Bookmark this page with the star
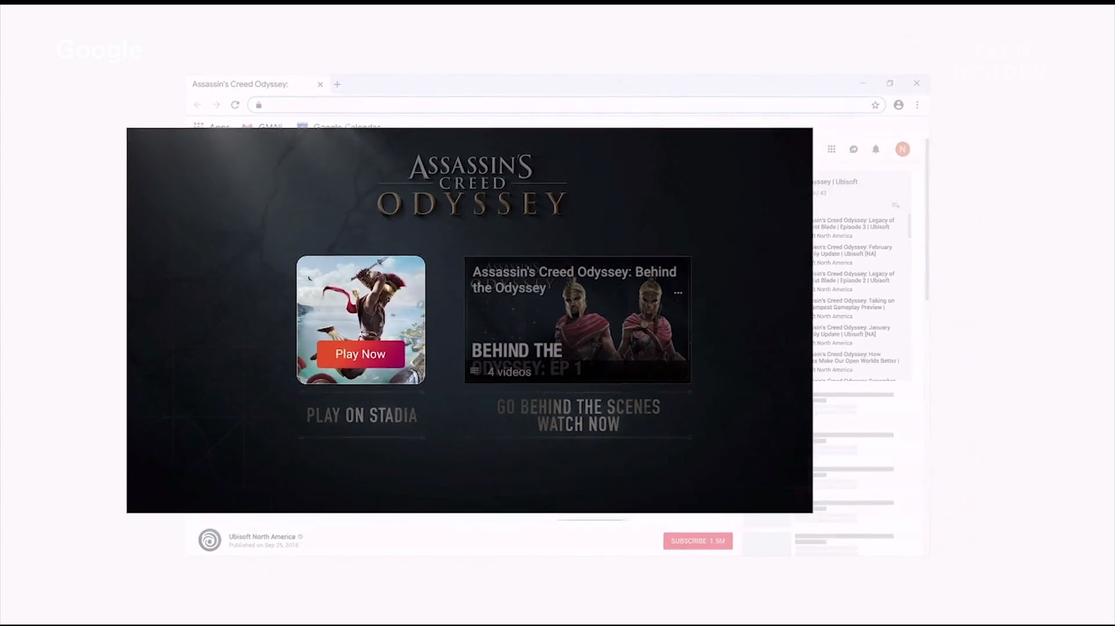 (x=875, y=105)
